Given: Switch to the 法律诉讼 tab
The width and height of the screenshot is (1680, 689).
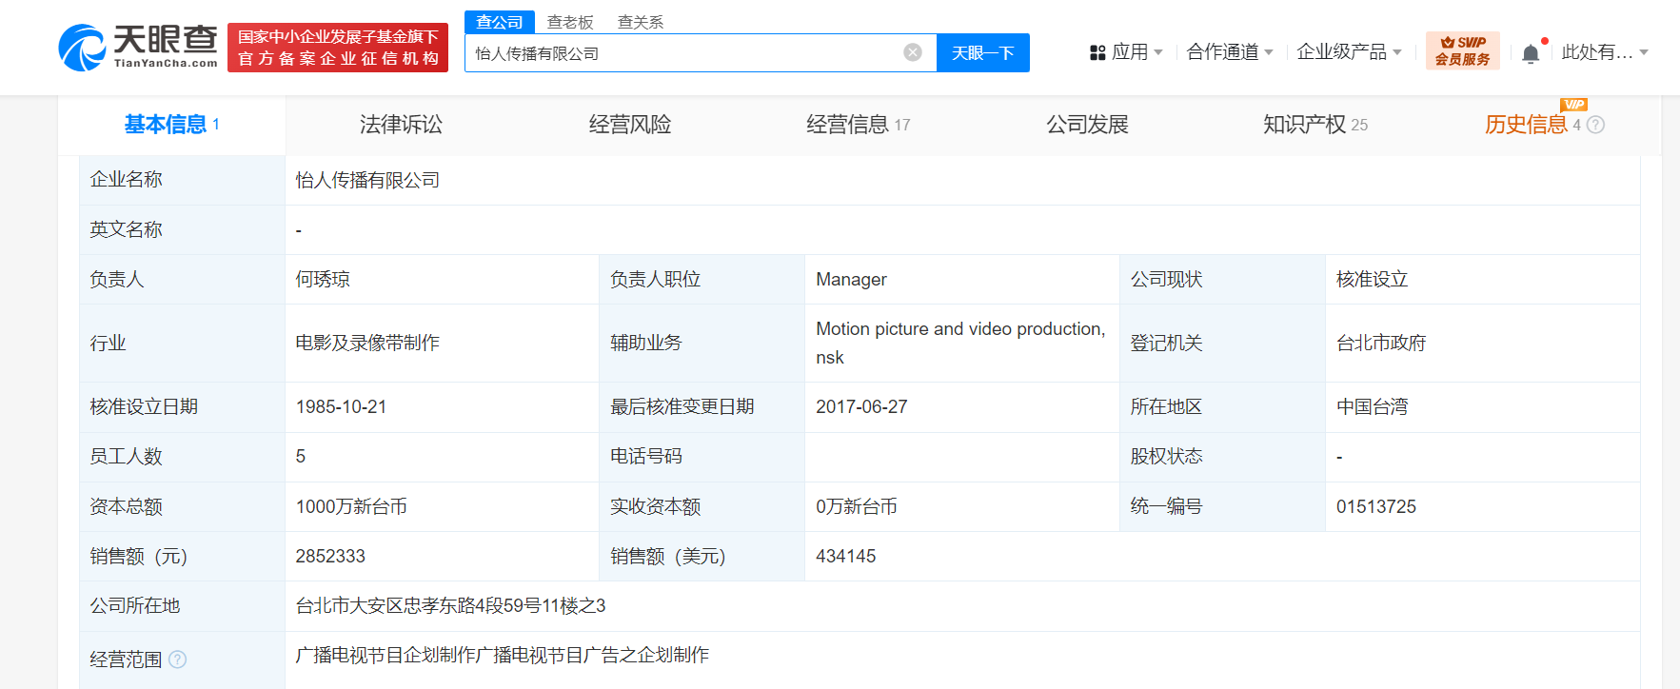Looking at the screenshot, I should (x=401, y=125).
